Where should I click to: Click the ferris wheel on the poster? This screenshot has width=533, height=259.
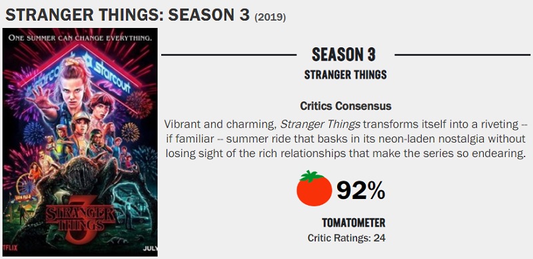(25, 184)
